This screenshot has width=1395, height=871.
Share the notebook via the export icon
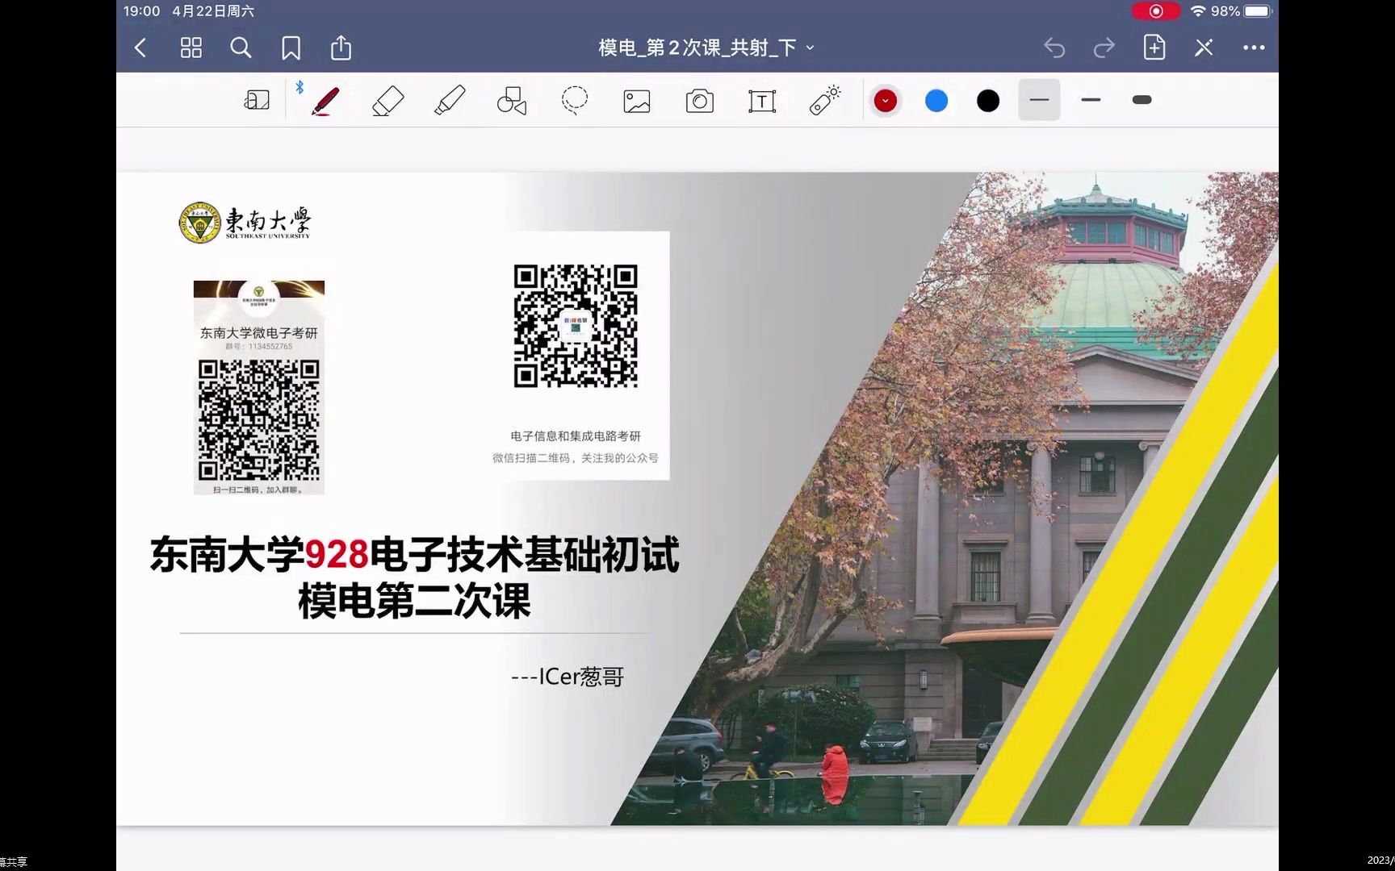[341, 48]
